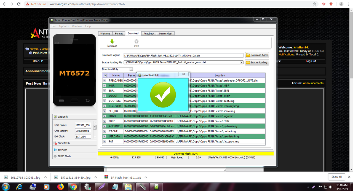
Task: Open the Nand Flash section
Action: 74,143
